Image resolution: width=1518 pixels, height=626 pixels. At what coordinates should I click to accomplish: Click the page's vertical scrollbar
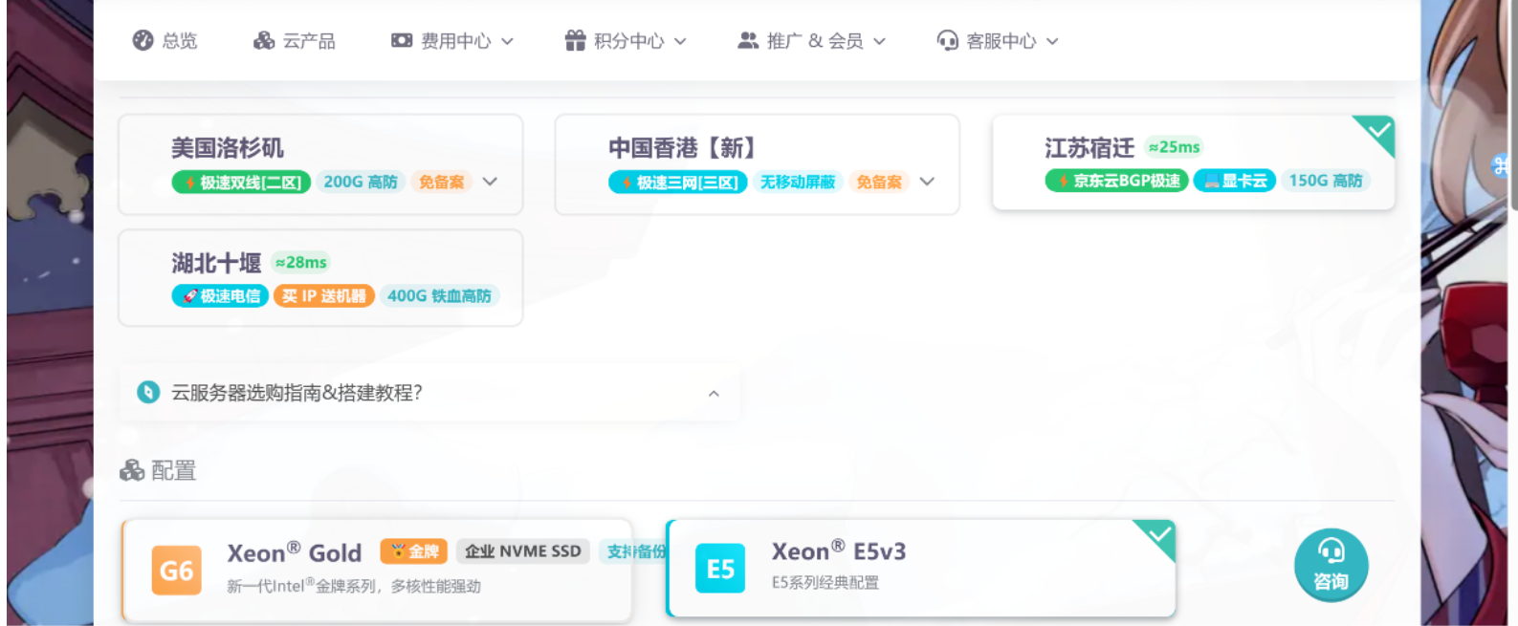pos(1514,105)
